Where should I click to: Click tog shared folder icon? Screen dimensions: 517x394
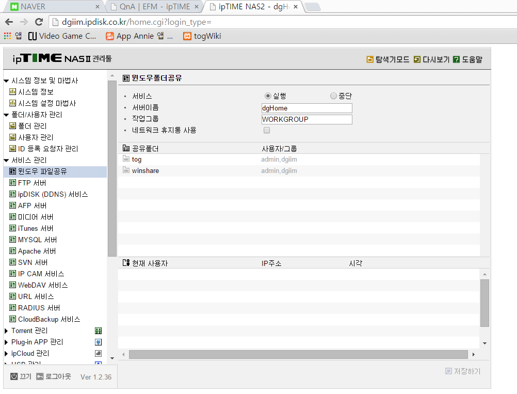tap(126, 159)
